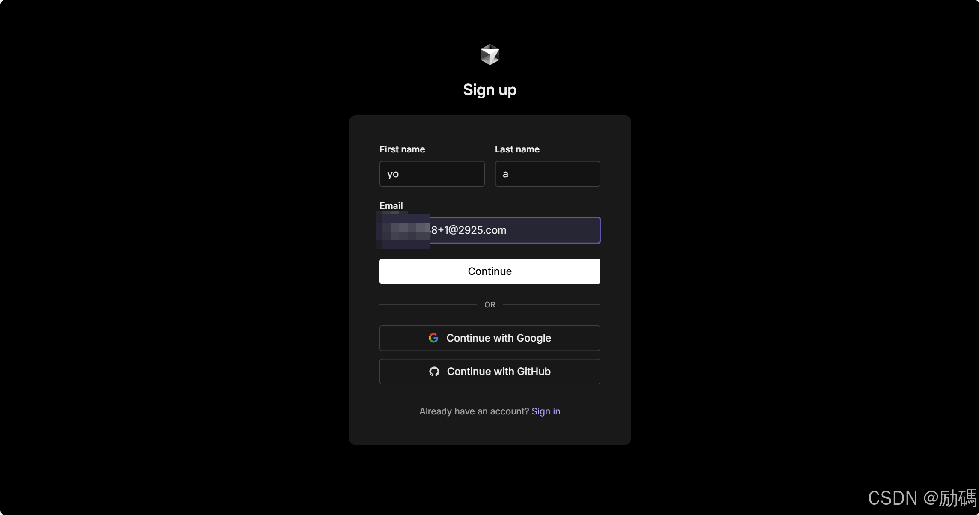Click the Email label

coord(391,206)
